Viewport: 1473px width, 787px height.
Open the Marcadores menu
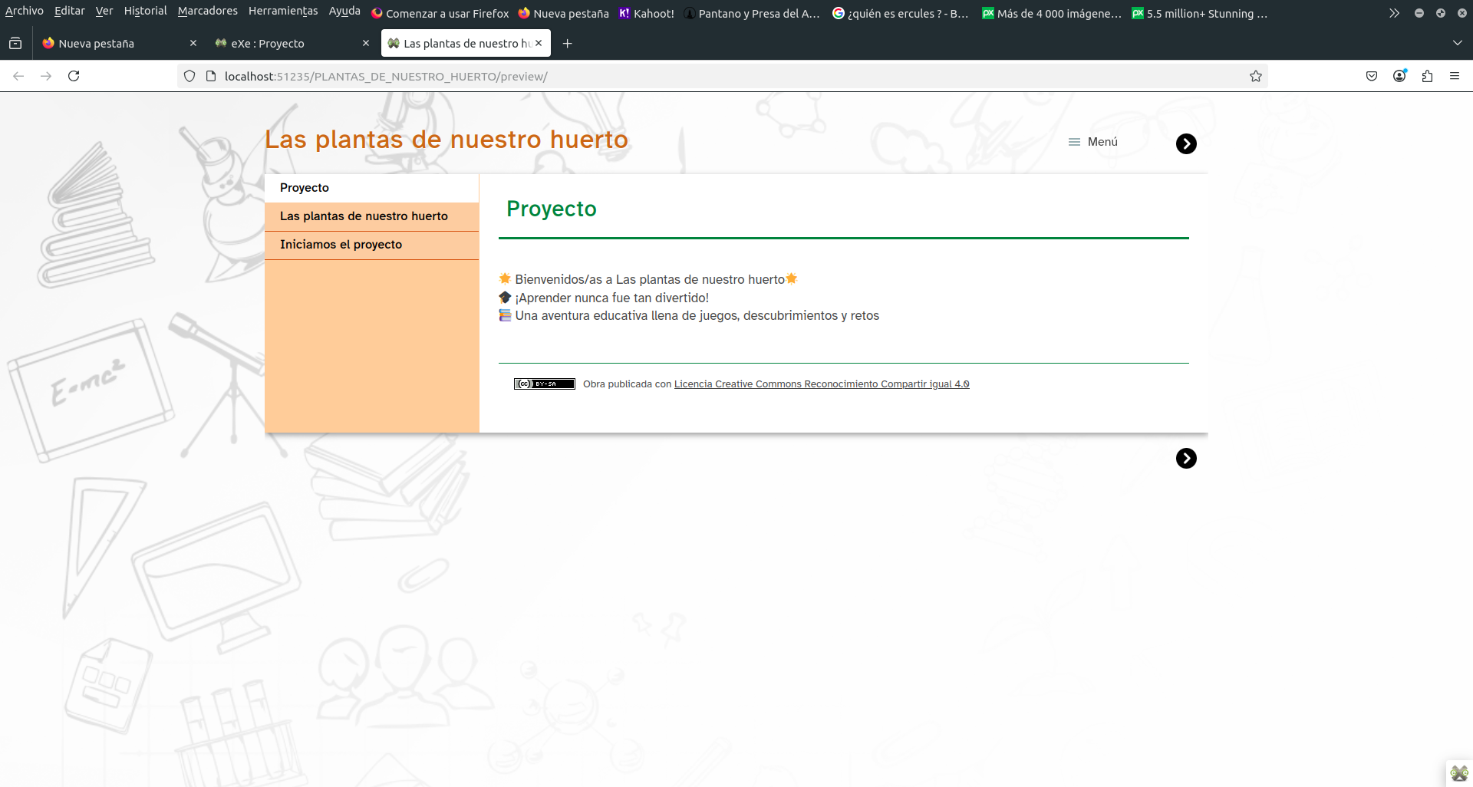pyautogui.click(x=207, y=11)
